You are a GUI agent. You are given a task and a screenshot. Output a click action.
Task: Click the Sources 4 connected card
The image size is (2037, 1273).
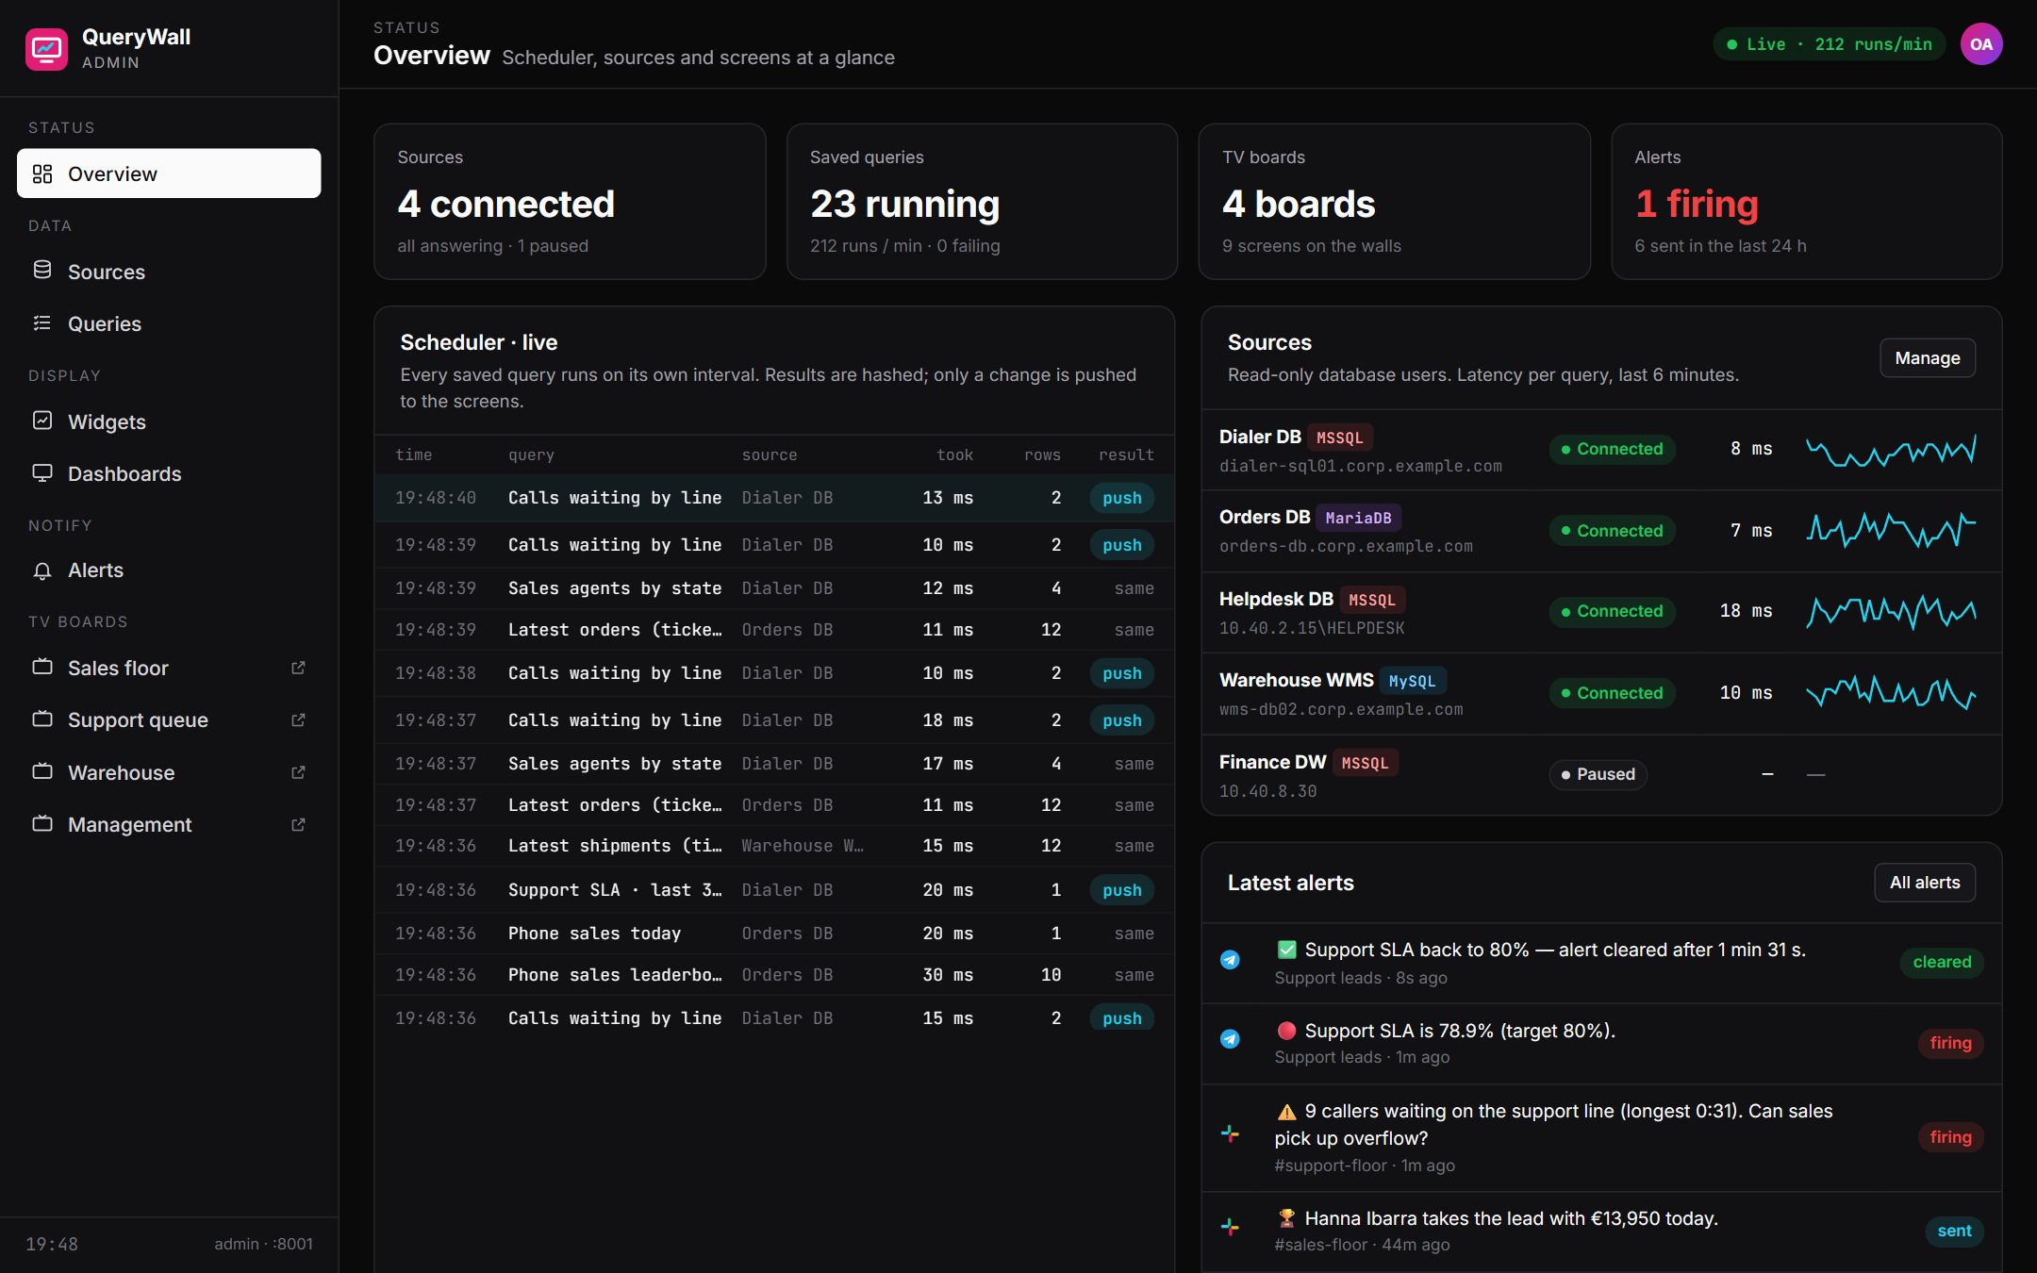click(x=570, y=201)
